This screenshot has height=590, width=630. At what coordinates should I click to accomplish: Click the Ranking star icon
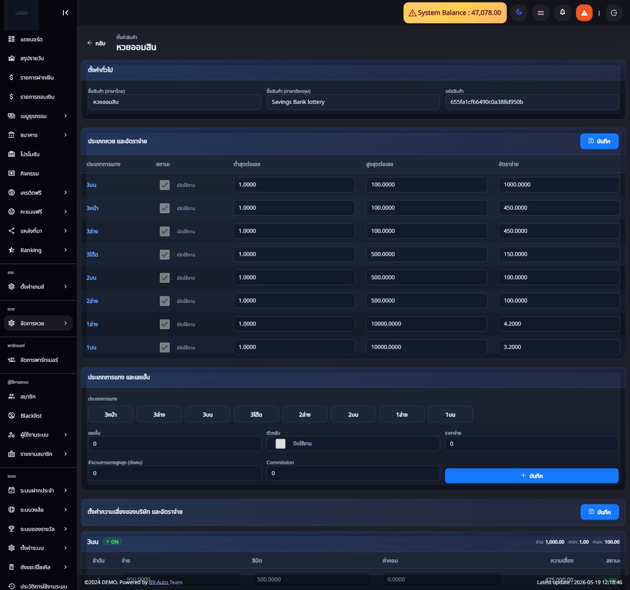(x=11, y=250)
